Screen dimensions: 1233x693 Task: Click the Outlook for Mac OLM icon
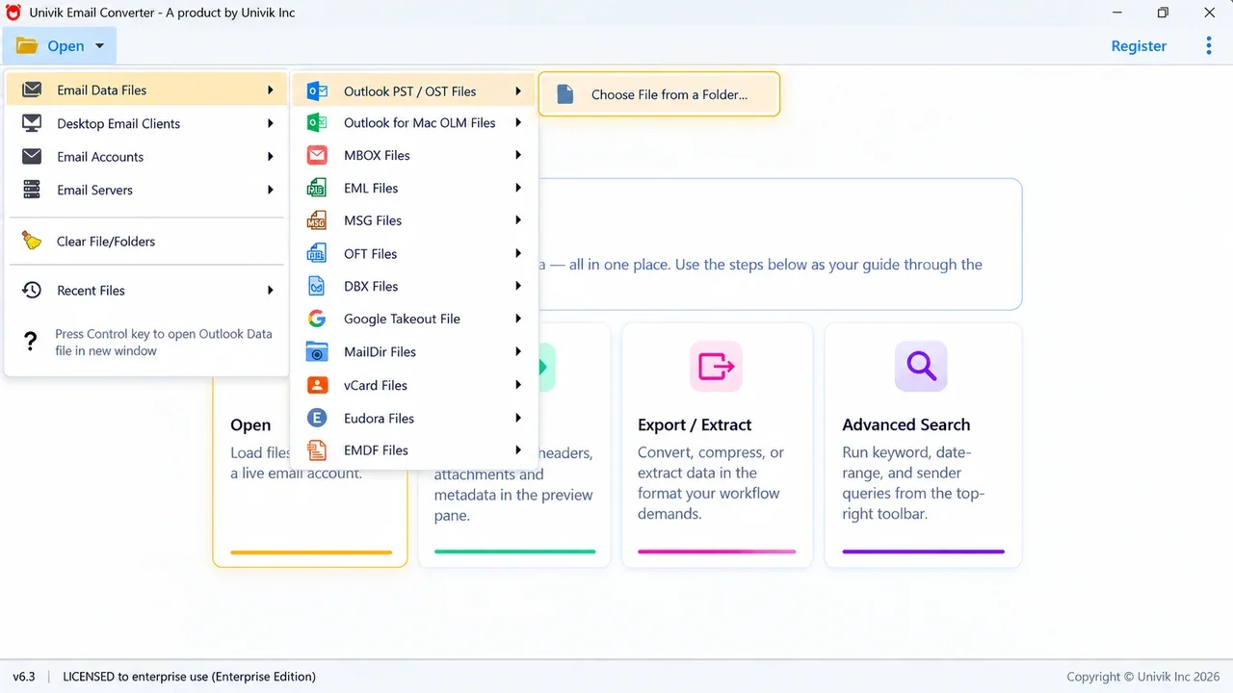point(317,122)
